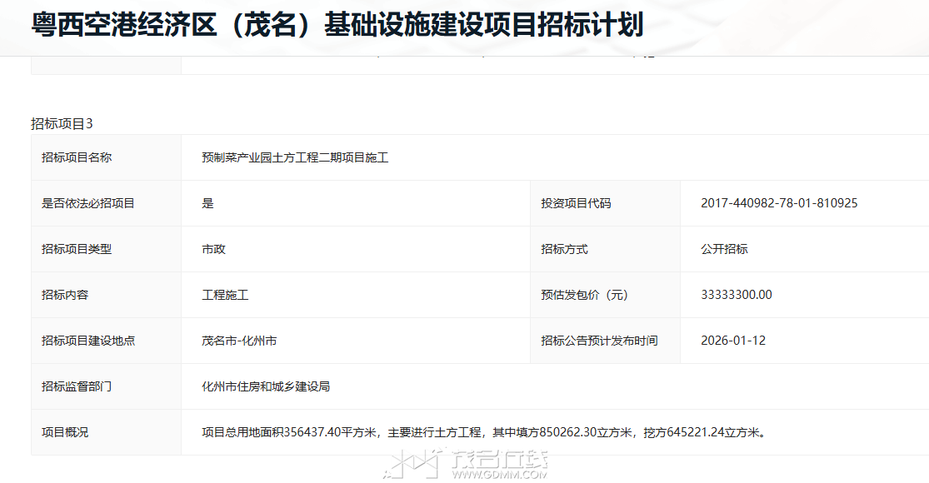Click the 招标项目名称 label cell
This screenshot has width=929, height=483.
(x=77, y=157)
